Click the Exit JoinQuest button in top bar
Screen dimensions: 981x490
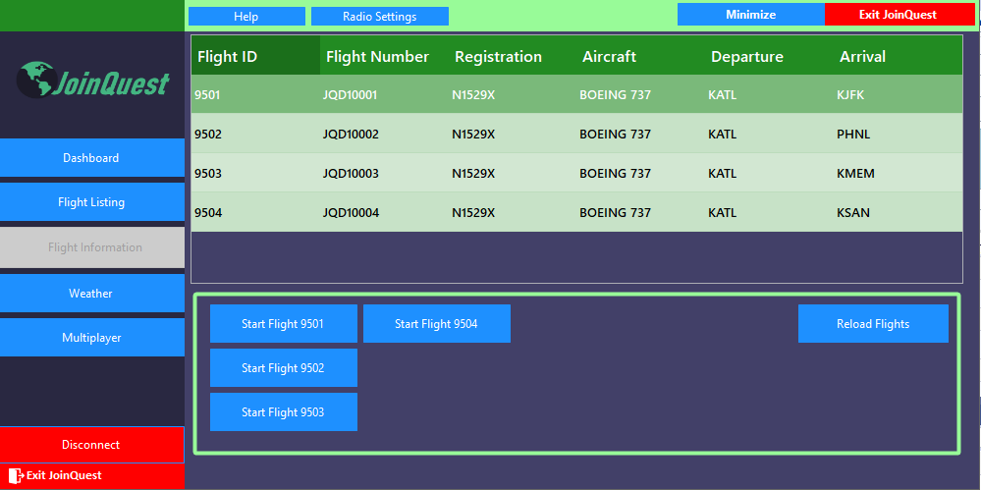899,15
